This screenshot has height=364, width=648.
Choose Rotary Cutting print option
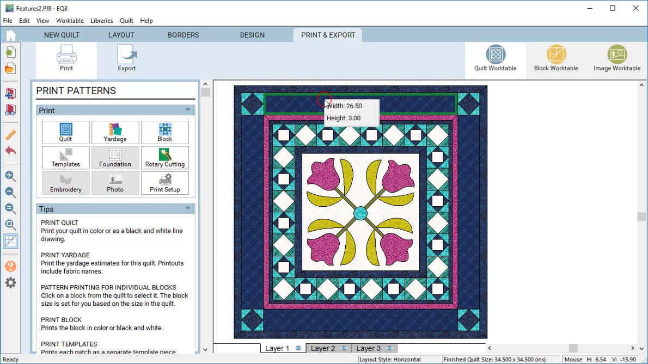pos(164,158)
